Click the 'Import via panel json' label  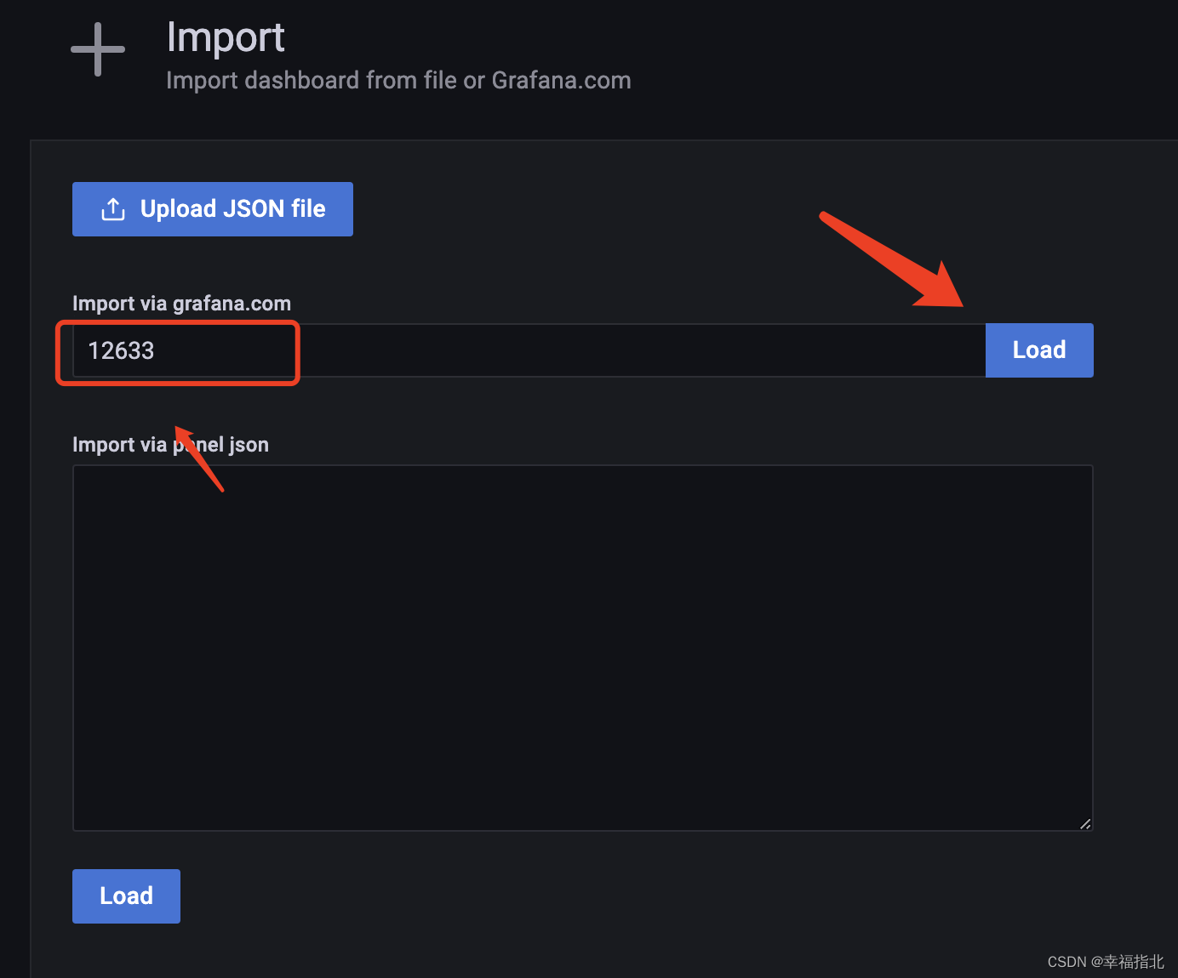[x=170, y=445]
